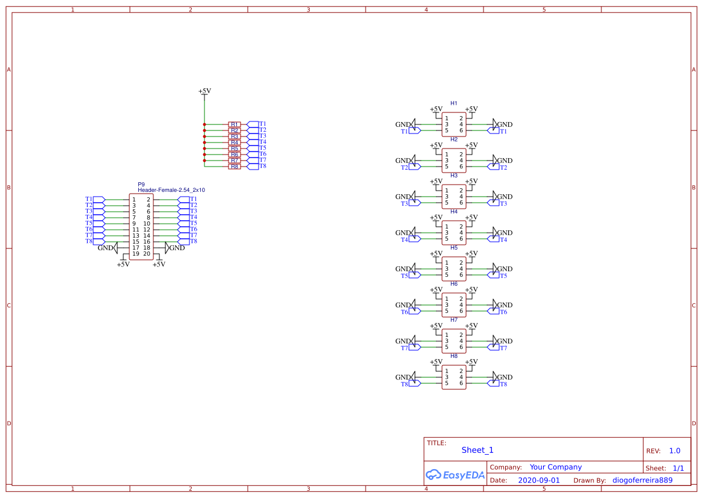Click the "H3" connector designator
This screenshot has height=498, width=703.
(453, 176)
